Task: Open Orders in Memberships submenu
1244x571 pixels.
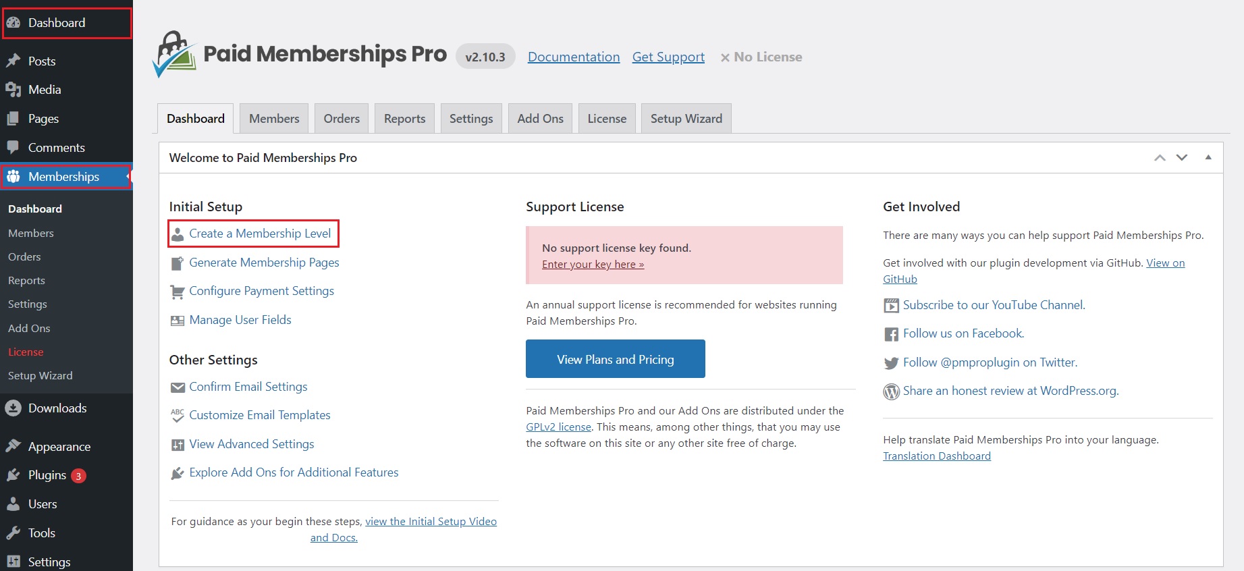Action: [x=24, y=256]
